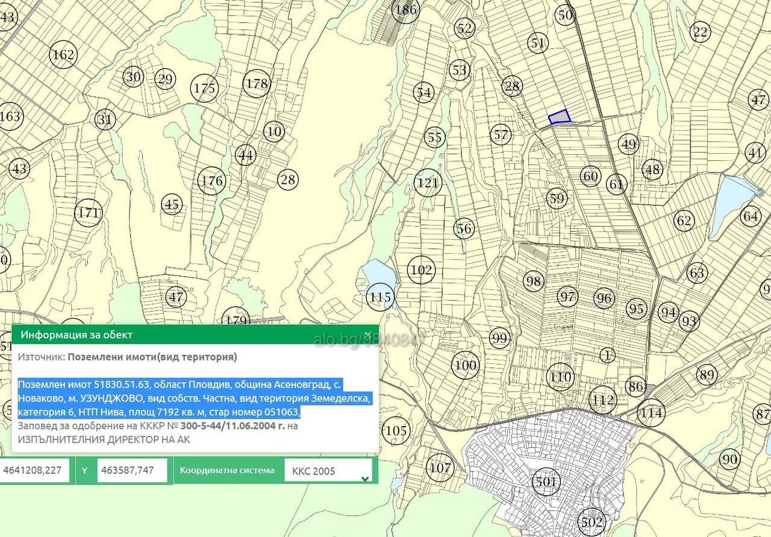Click map area label 22
771x537 pixels.
pos(700,32)
